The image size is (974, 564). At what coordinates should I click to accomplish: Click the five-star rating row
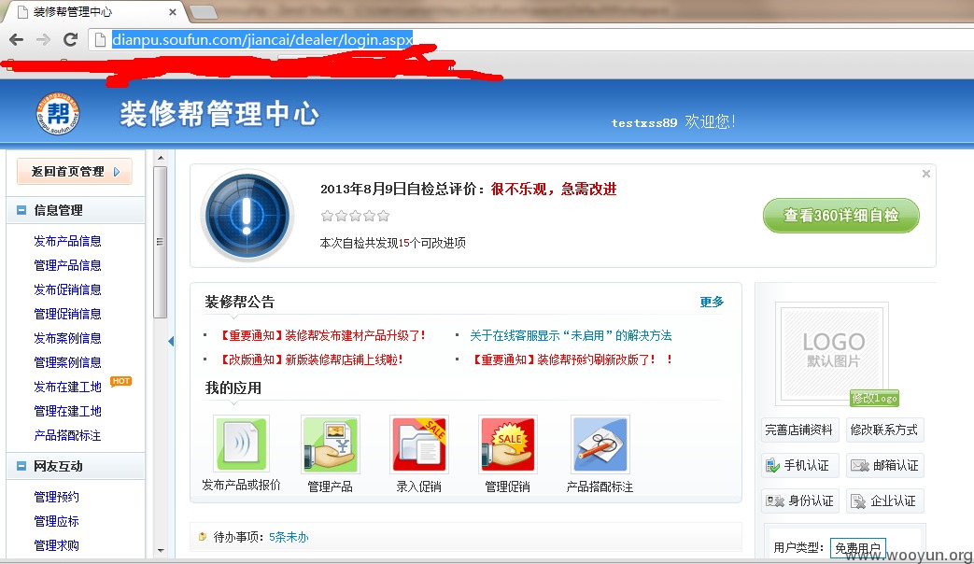coord(355,216)
